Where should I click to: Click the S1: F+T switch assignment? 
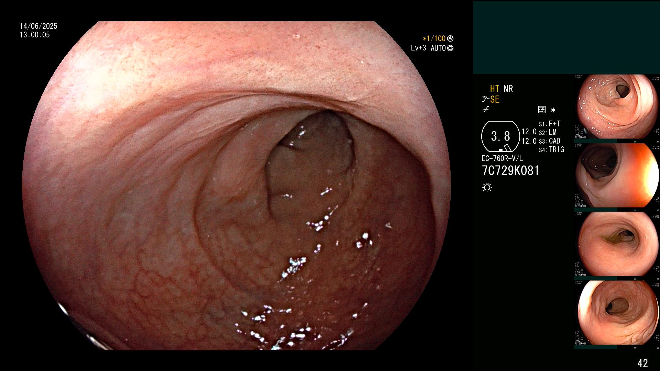[x=549, y=124]
